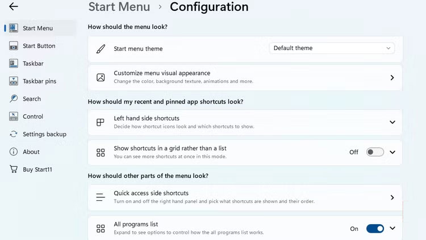Open the Start Menu sidebar section
Viewport: 426px width, 240px height.
37,28
